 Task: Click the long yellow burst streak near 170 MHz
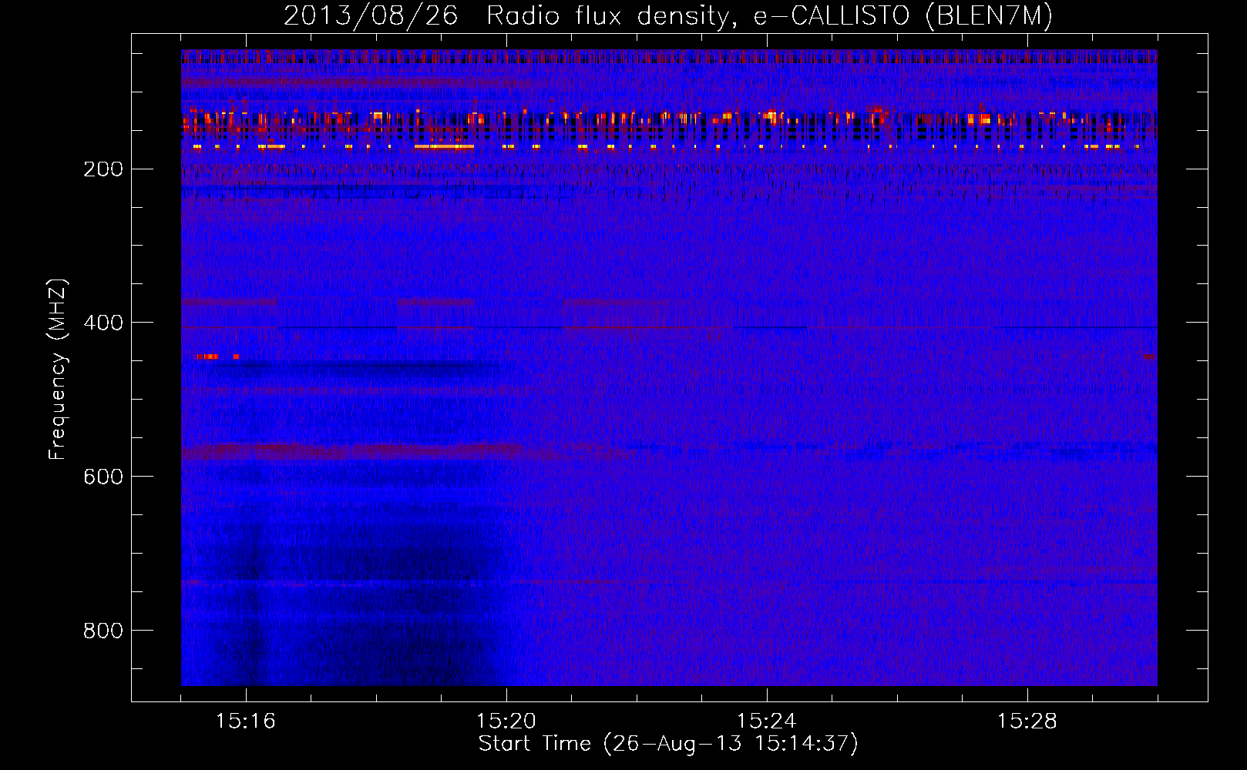(444, 146)
